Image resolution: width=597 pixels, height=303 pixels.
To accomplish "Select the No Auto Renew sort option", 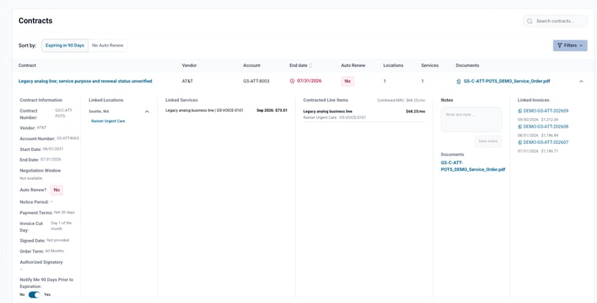I will tap(108, 45).
